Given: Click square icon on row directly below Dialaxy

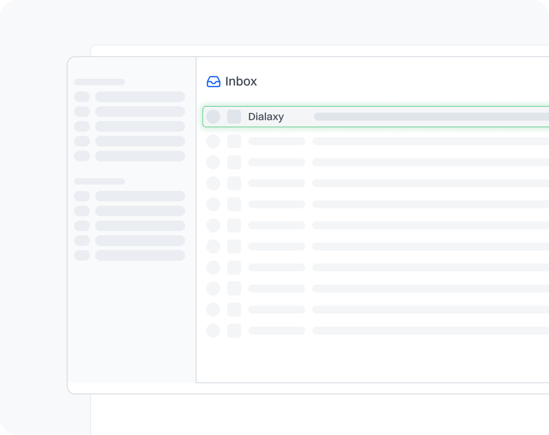Looking at the screenshot, I should pos(234,141).
